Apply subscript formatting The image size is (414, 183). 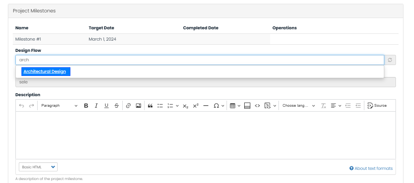pos(186,106)
